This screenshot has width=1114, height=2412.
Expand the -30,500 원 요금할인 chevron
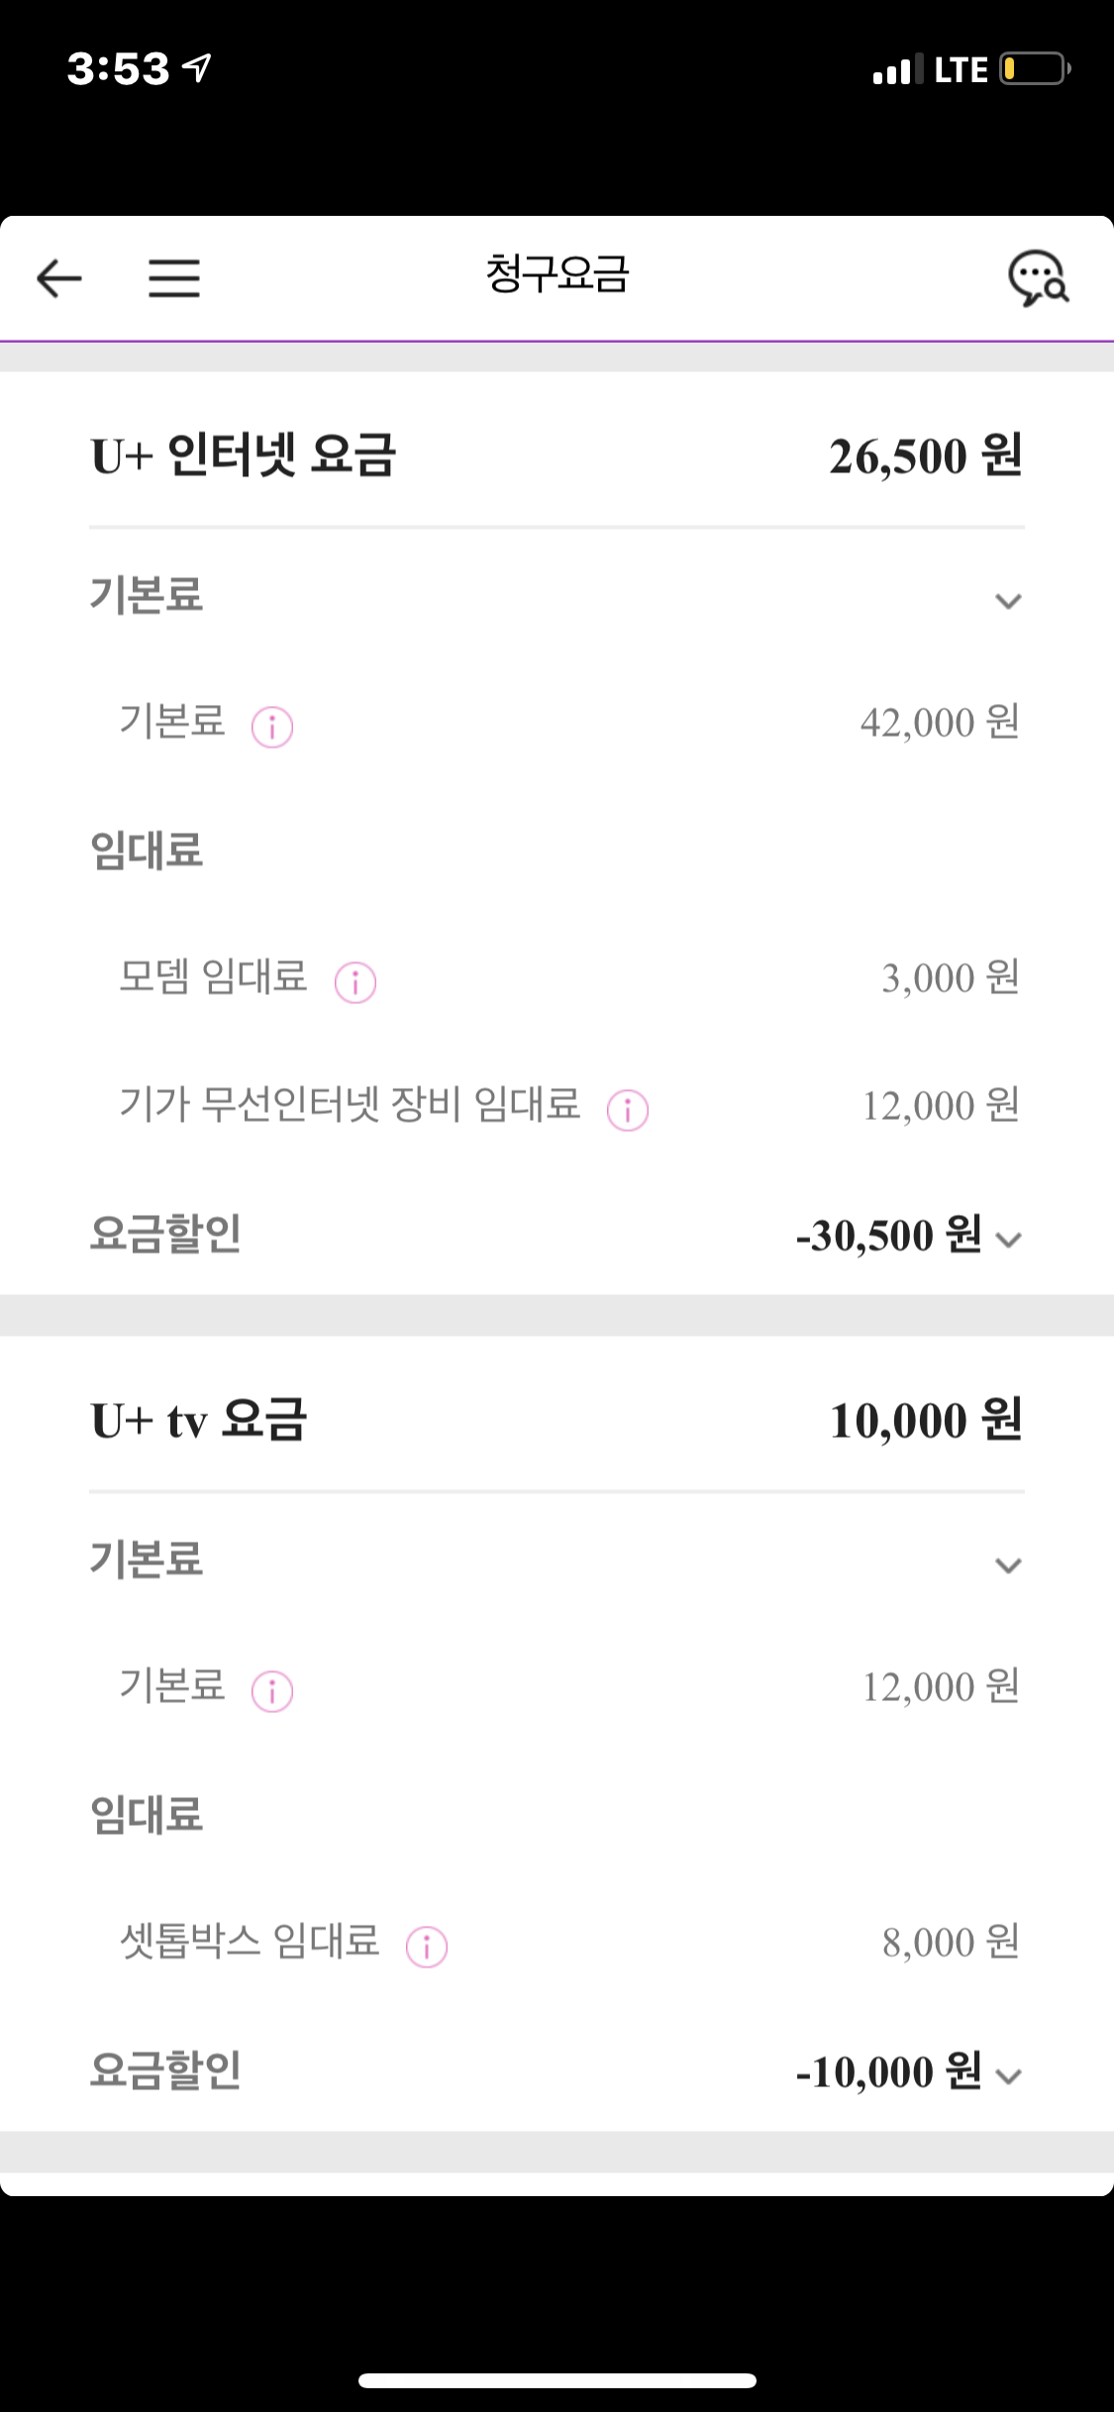1008,1240
